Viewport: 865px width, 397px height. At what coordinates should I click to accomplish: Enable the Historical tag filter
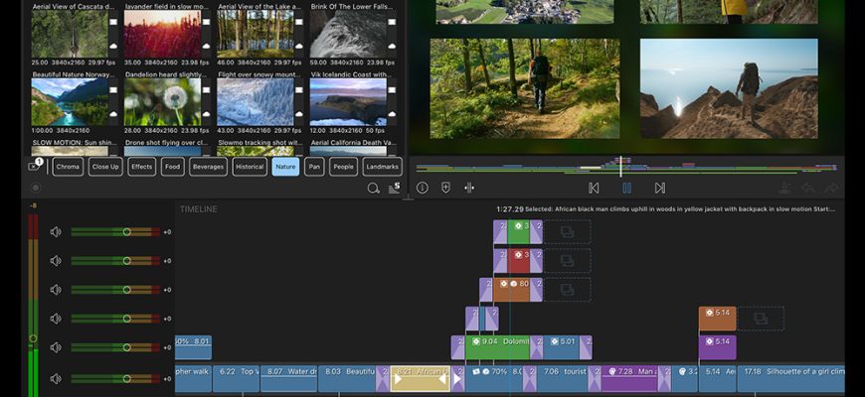click(250, 167)
